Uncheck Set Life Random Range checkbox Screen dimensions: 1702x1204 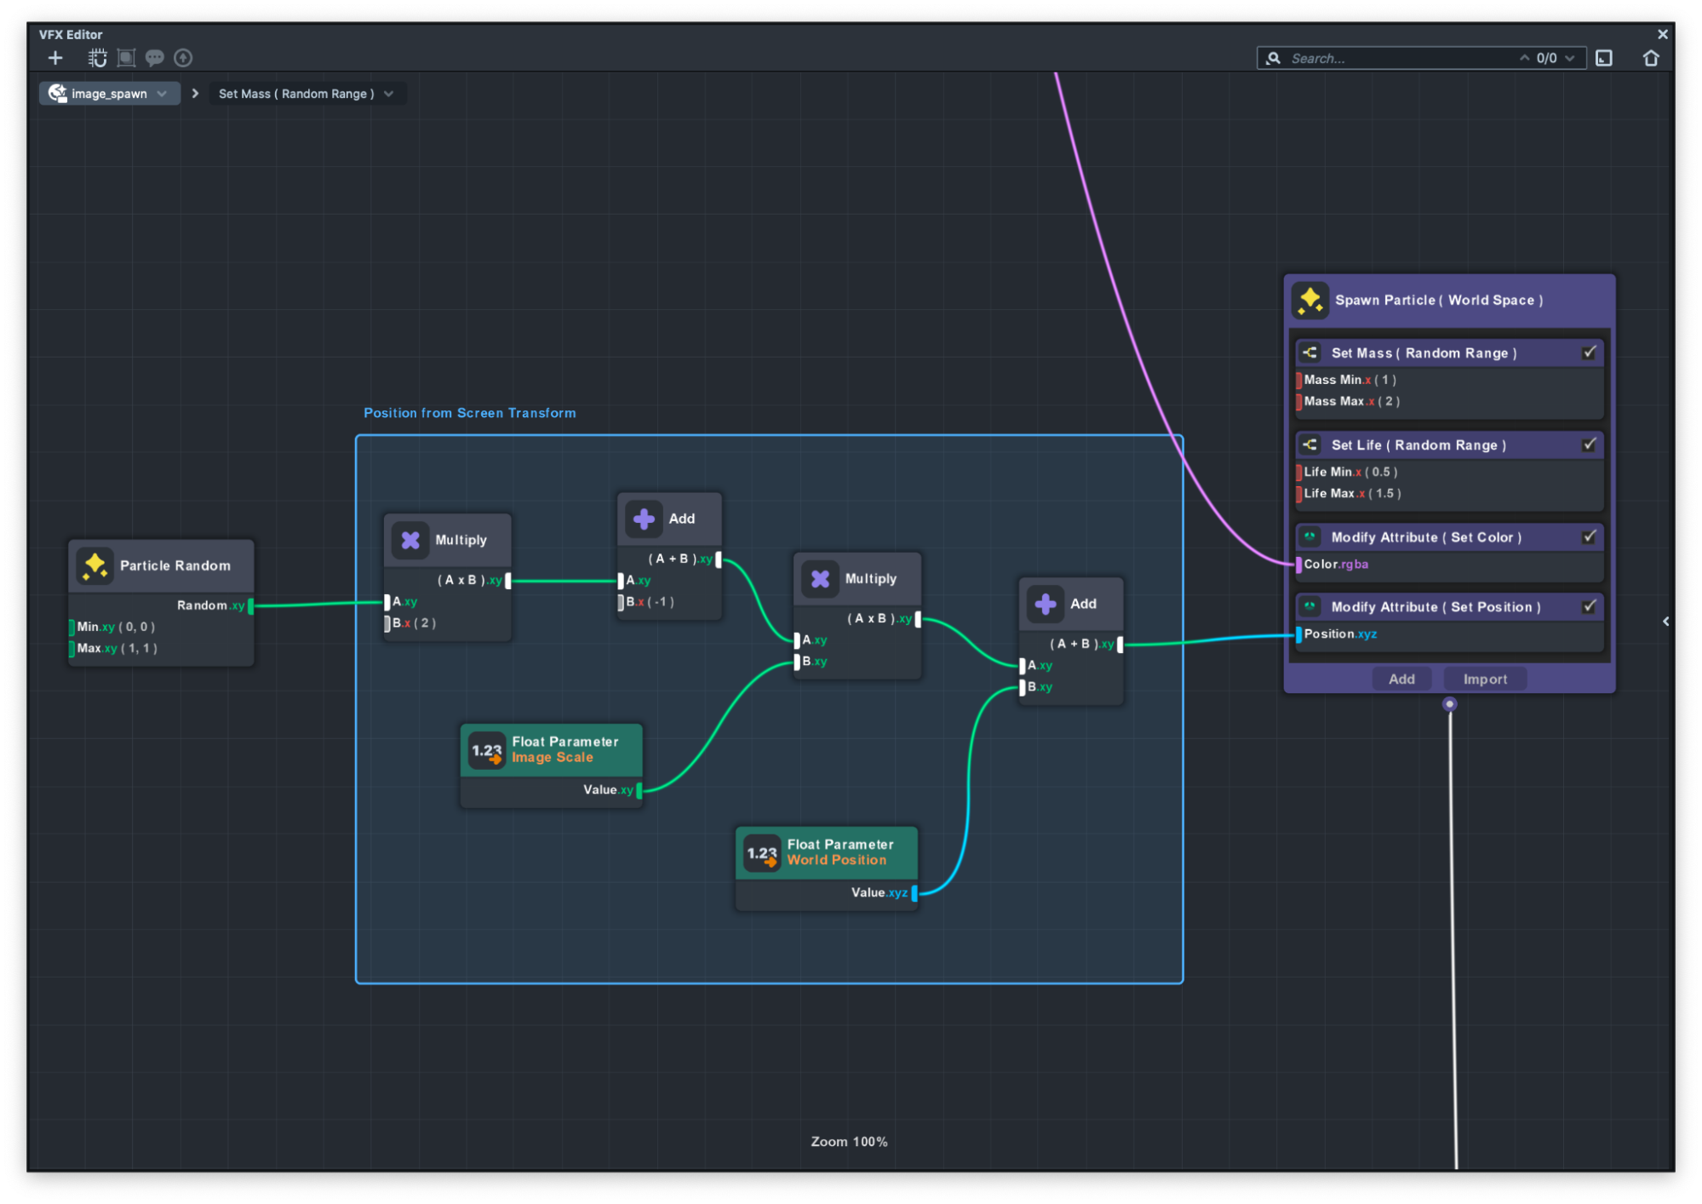point(1588,444)
